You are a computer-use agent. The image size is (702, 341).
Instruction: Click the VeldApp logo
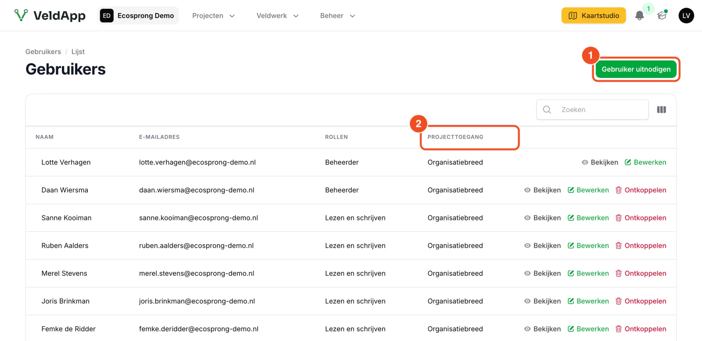click(50, 16)
